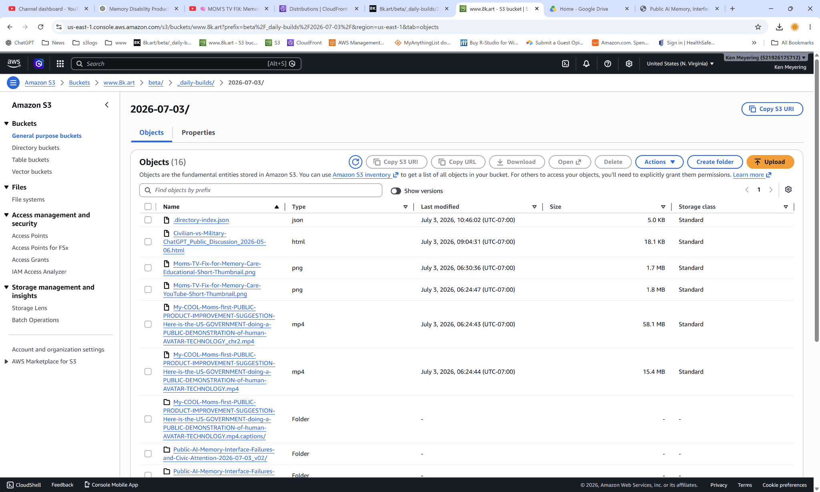Screen dimensions: 820x492
Task: View site information icon in address bar
Action: click(59, 27)
